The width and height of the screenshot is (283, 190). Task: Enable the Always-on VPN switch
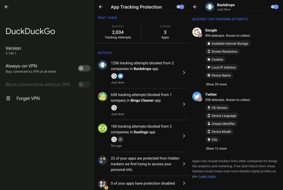84,68
